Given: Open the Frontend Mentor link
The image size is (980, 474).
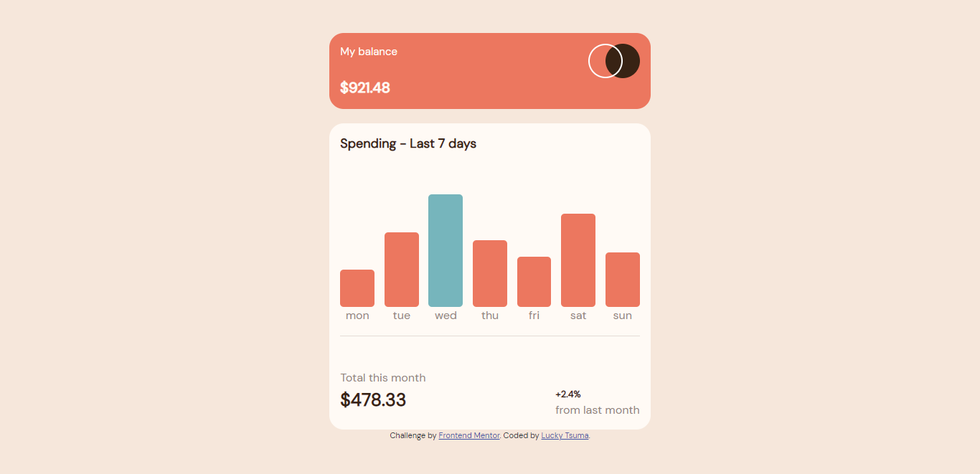Looking at the screenshot, I should pyautogui.click(x=469, y=435).
